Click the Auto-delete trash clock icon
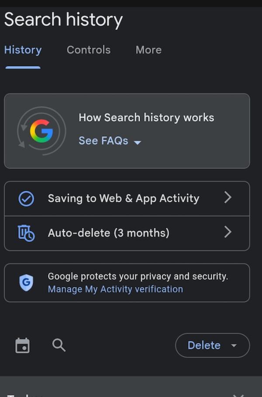Image resolution: width=262 pixels, height=397 pixels. pyautogui.click(x=26, y=233)
